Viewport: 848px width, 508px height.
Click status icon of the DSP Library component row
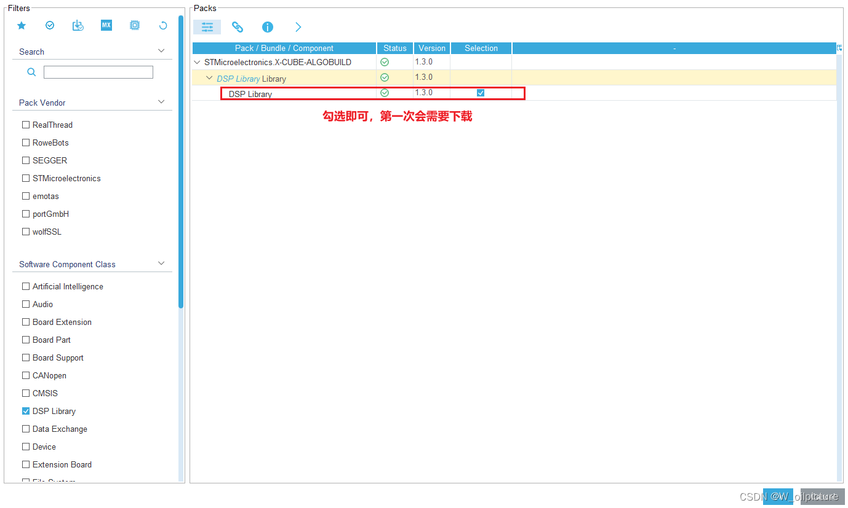(x=385, y=93)
